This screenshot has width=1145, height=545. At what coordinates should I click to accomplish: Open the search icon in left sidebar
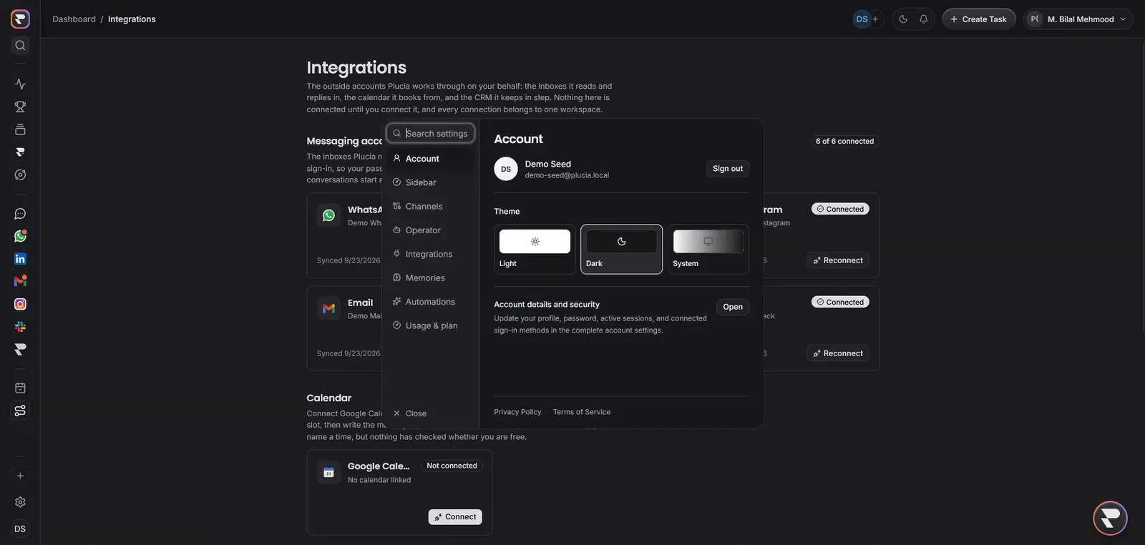pyautogui.click(x=20, y=45)
